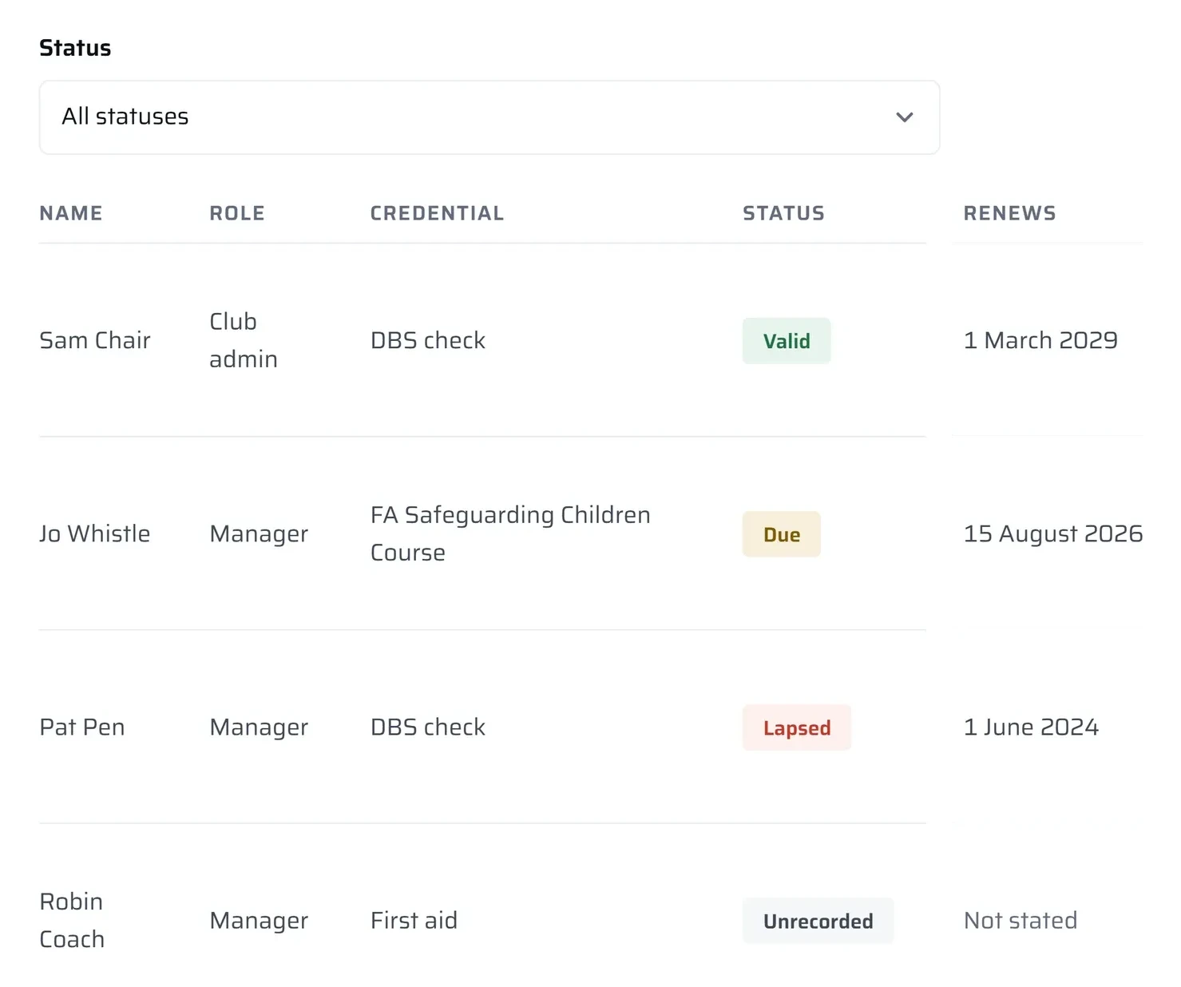Click the NAME column header
This screenshot has width=1181, height=987.
[x=71, y=213]
